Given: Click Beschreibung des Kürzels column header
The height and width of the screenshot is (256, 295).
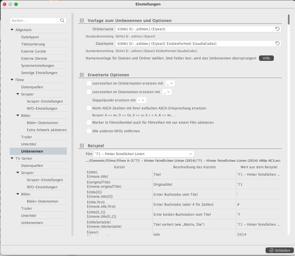Looking at the screenshot, I should click(194, 167).
